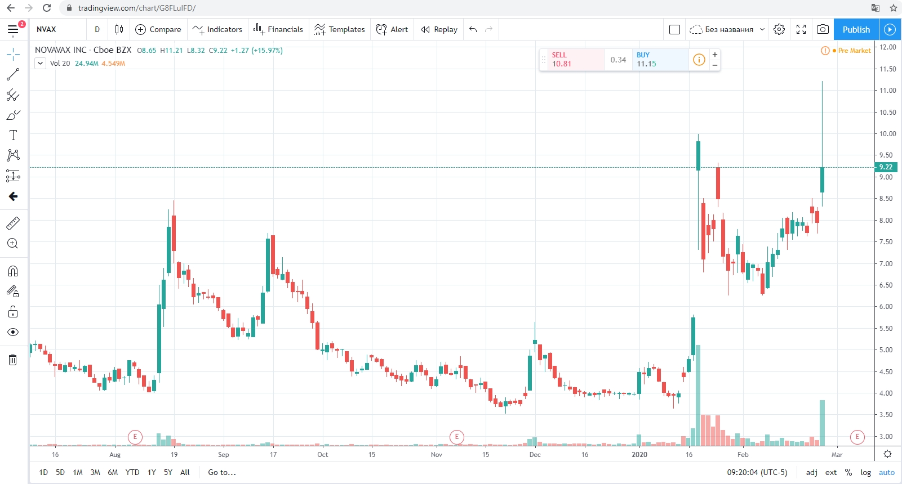Open candlestick chart style selector

point(119,29)
